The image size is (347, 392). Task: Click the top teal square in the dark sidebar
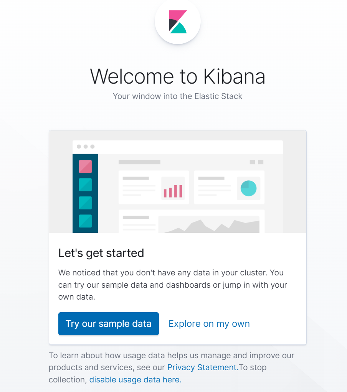[x=85, y=184]
